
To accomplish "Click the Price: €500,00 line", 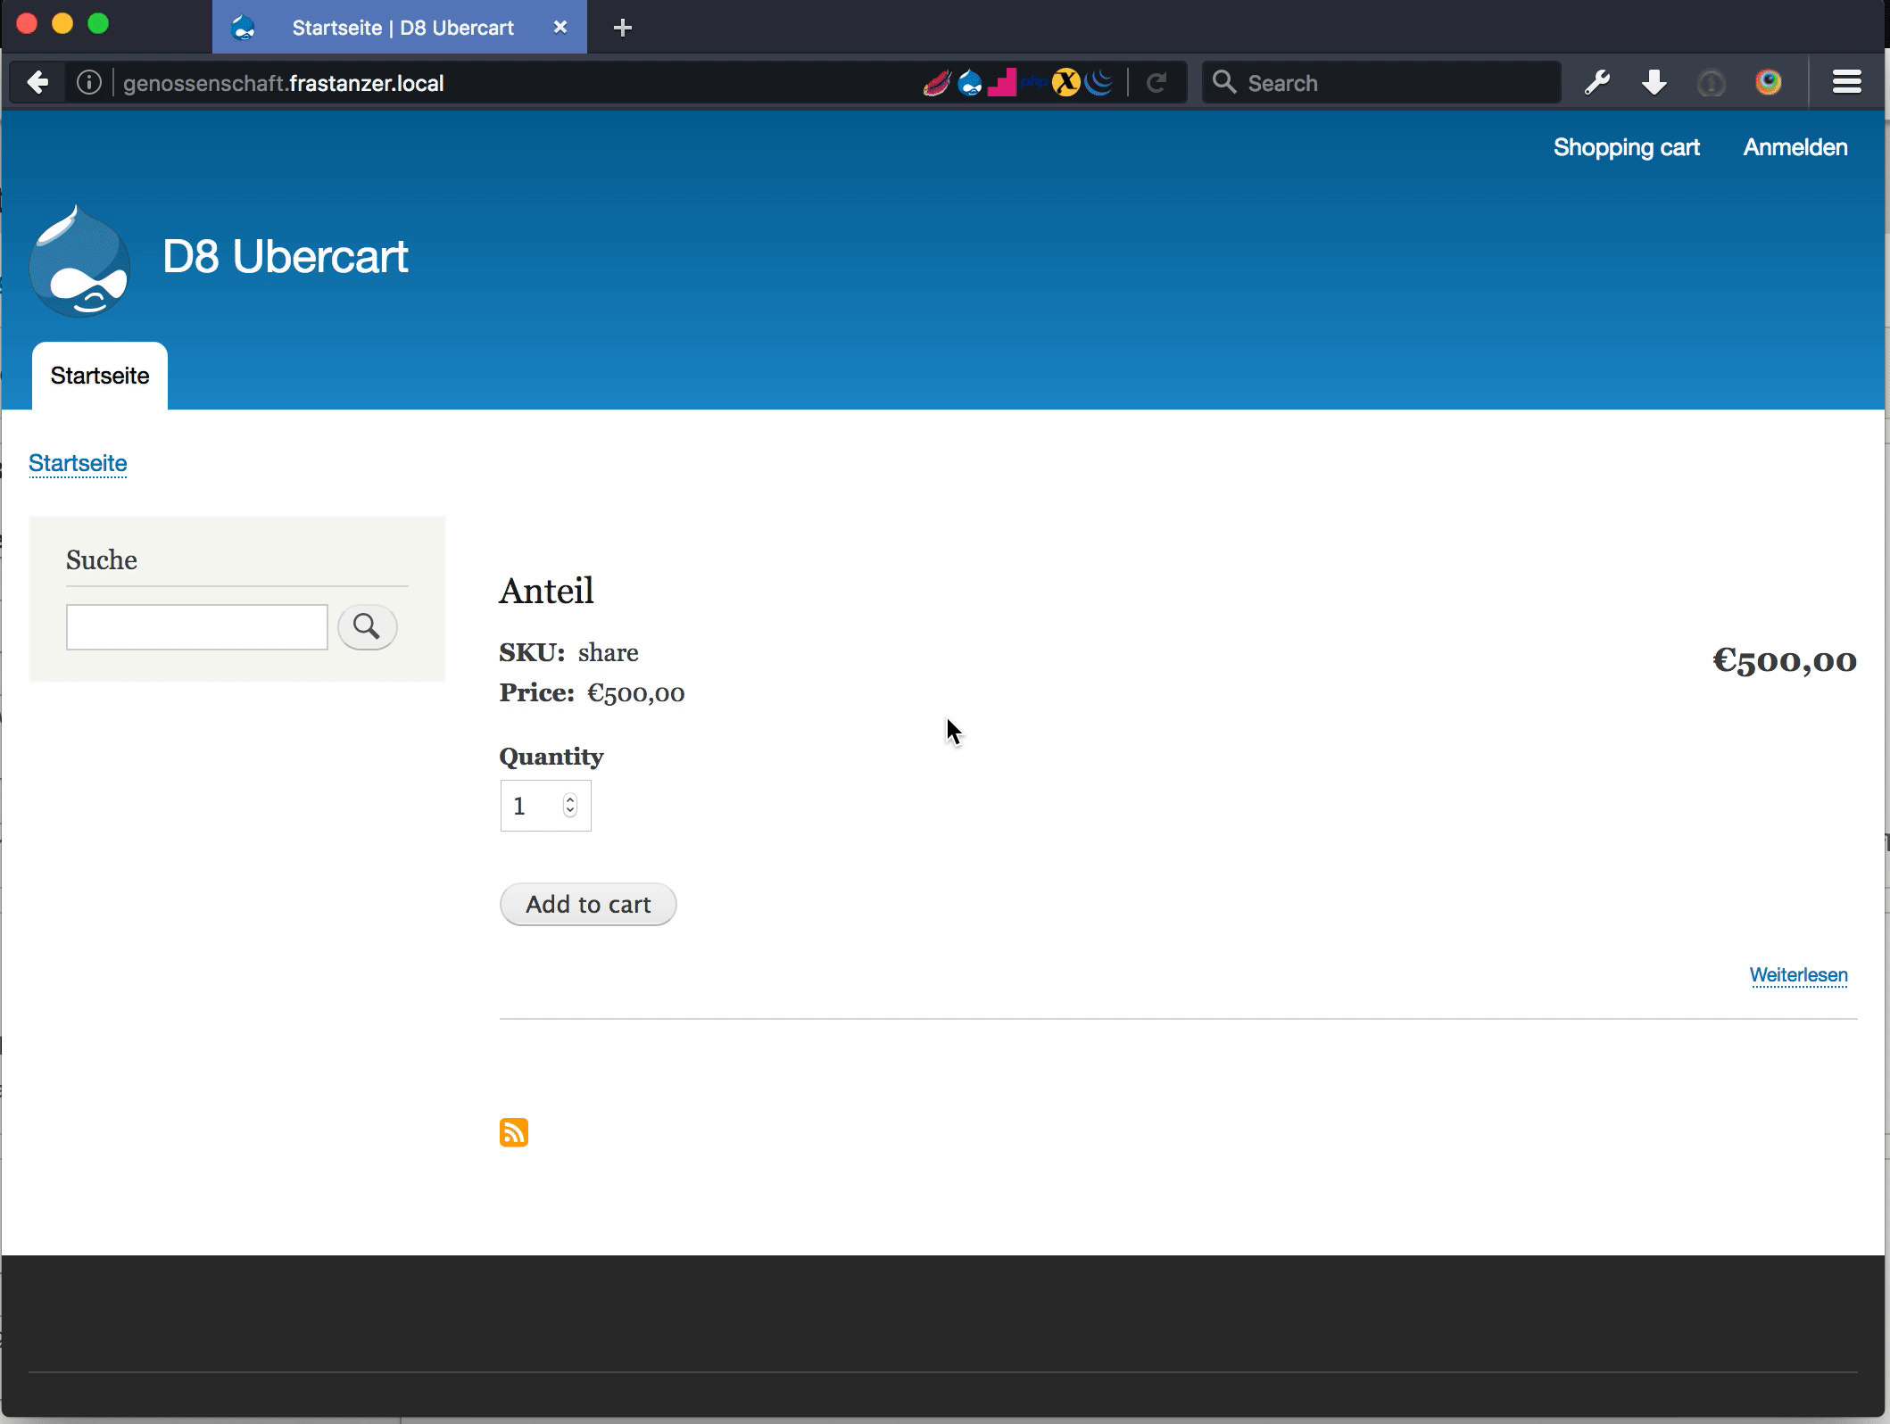I will (592, 692).
